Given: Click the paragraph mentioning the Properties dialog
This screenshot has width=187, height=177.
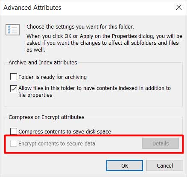Looking at the screenshot, I should 104,43.
